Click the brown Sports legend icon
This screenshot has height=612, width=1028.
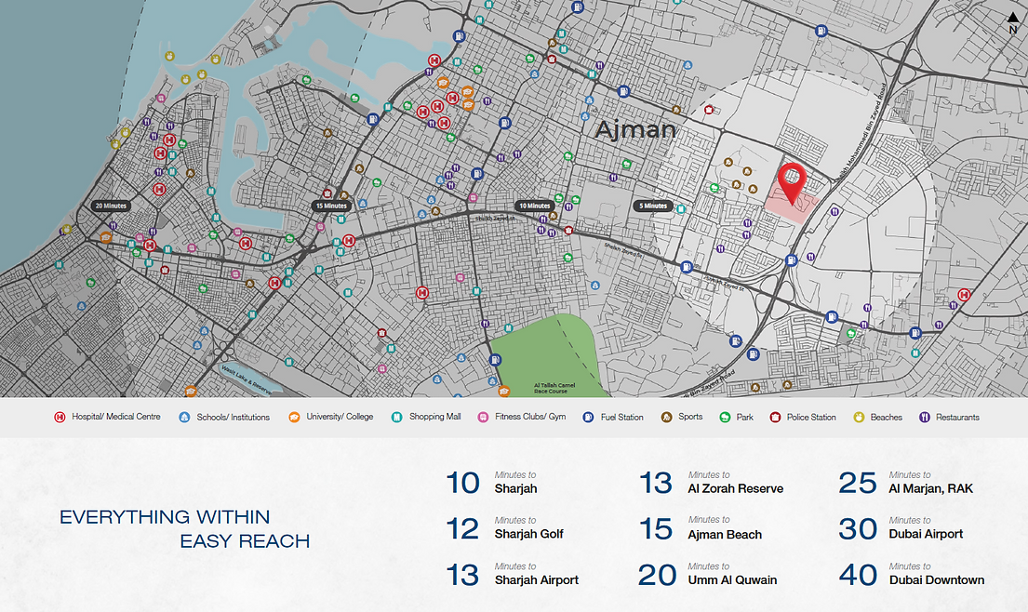(666, 417)
